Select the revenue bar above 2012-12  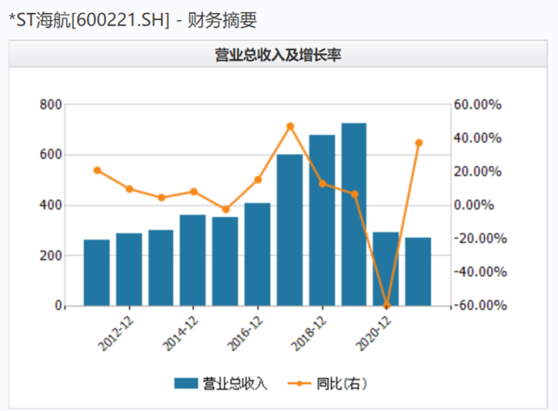[129, 269]
